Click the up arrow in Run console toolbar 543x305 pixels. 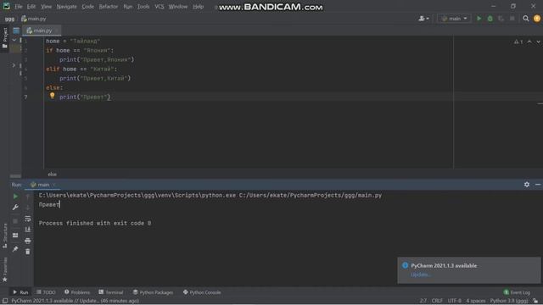[x=28, y=197]
